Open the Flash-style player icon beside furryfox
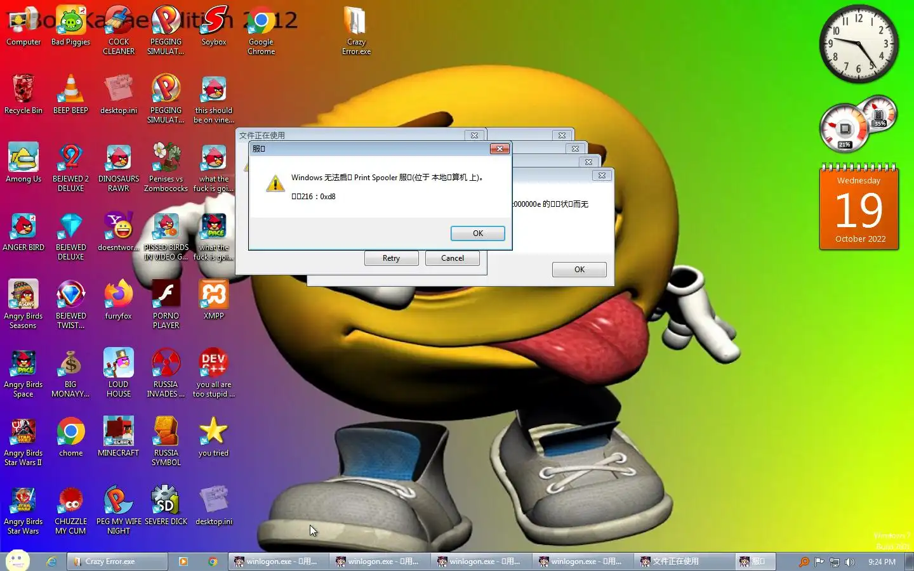914x571 pixels. point(166,305)
